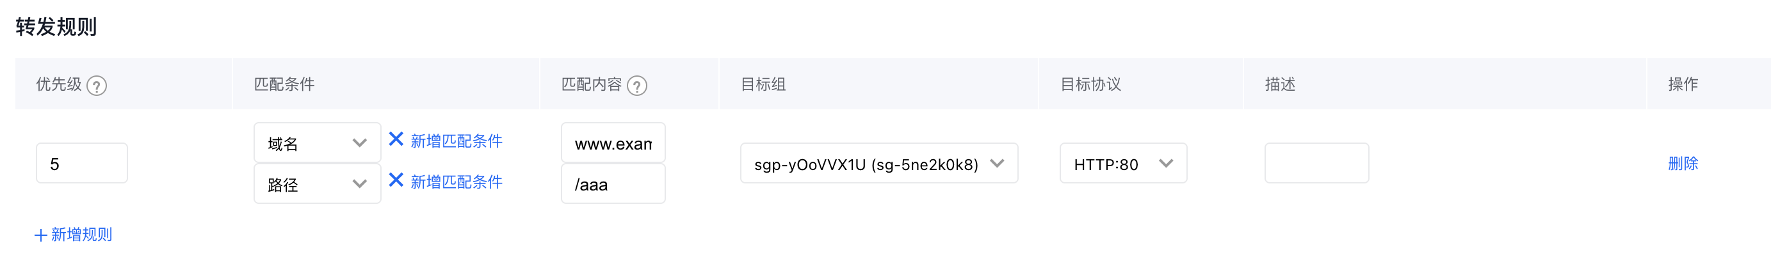
Task: Open the HTTP:80 target protocol dropdown
Action: pyautogui.click(x=1124, y=163)
